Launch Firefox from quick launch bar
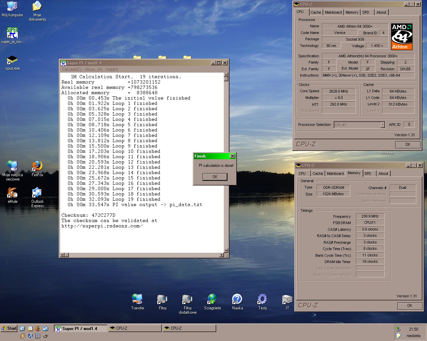 click(38, 328)
